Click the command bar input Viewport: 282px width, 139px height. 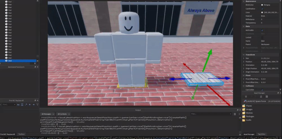coord(141,138)
